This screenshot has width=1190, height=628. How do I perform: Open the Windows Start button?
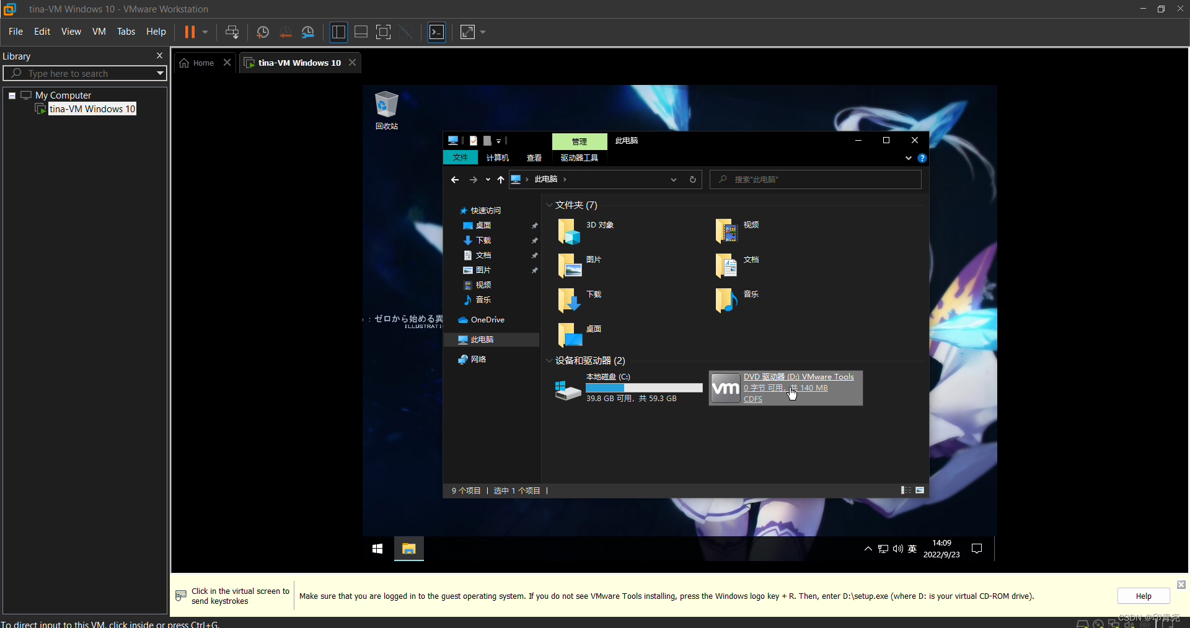pos(377,549)
